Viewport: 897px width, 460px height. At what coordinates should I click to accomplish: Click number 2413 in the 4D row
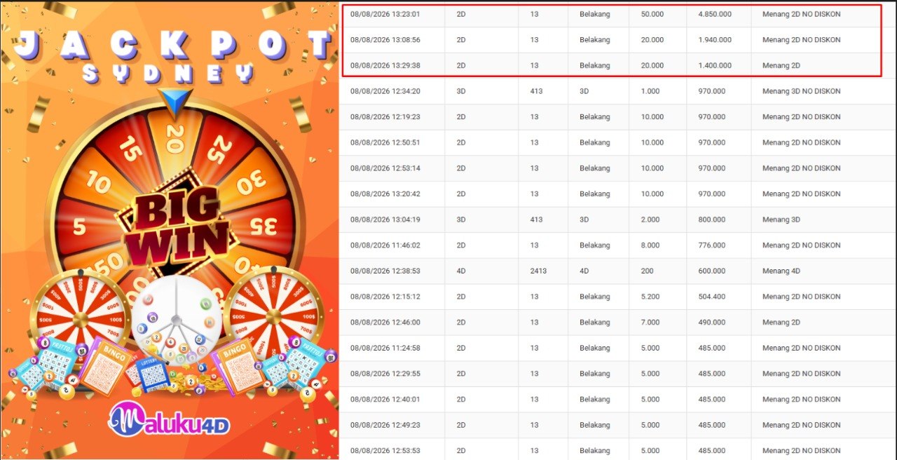538,271
